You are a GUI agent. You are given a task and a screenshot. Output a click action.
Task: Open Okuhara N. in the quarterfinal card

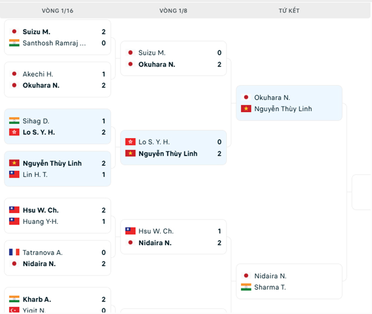272,98
